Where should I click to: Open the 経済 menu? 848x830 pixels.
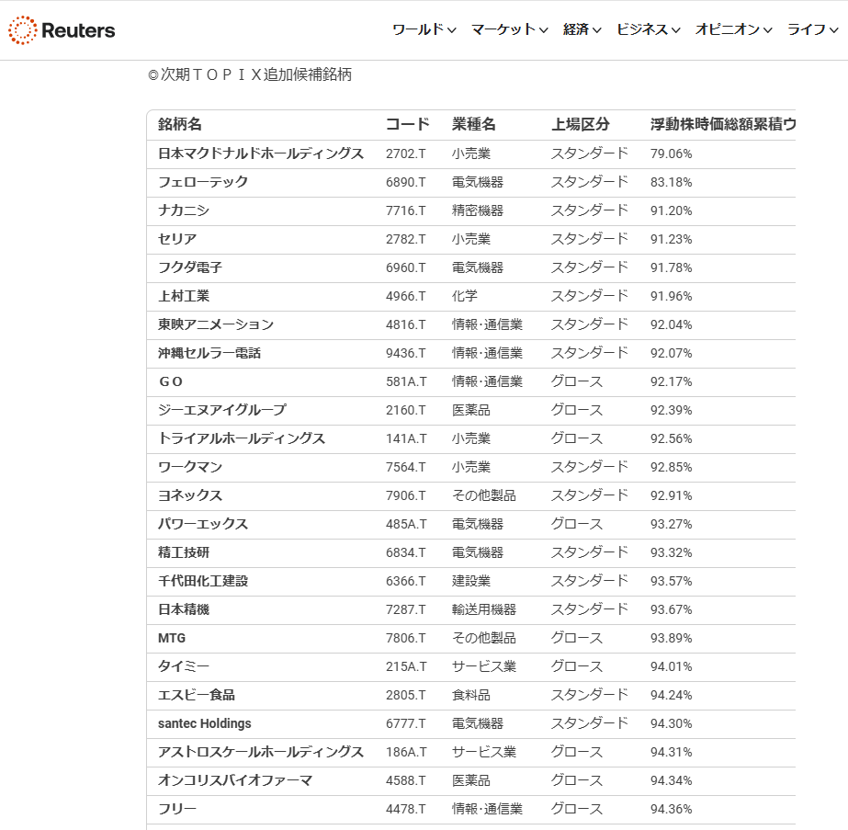tap(582, 29)
